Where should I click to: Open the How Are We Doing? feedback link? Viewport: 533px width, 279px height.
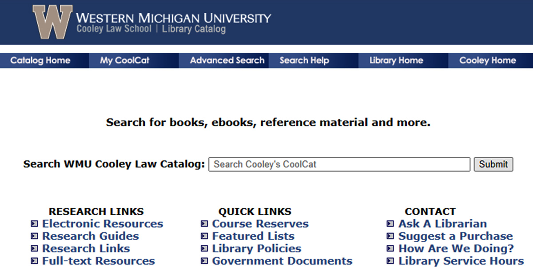tap(456, 249)
